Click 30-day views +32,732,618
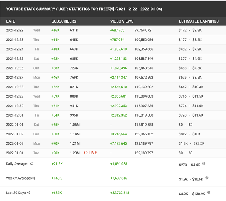Screen dimensions: 226x201 [x=120, y=193]
